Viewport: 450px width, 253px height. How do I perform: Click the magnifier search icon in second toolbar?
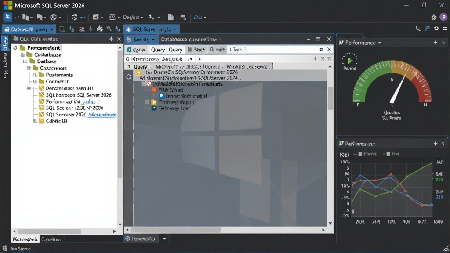click(109, 29)
